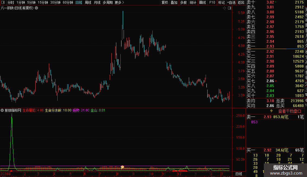
Task: Open F10 company info
Action: (x=212, y=2)
